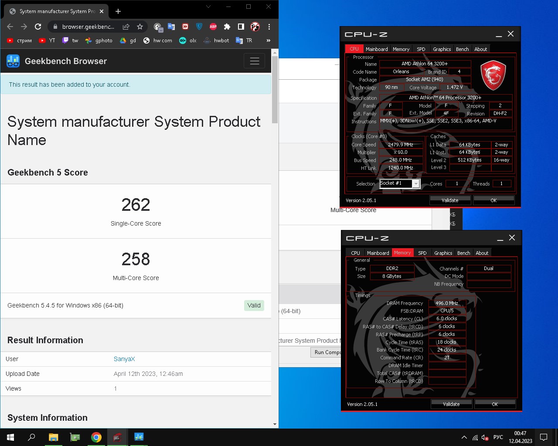Open the tw Twitch bookmark

70,41
